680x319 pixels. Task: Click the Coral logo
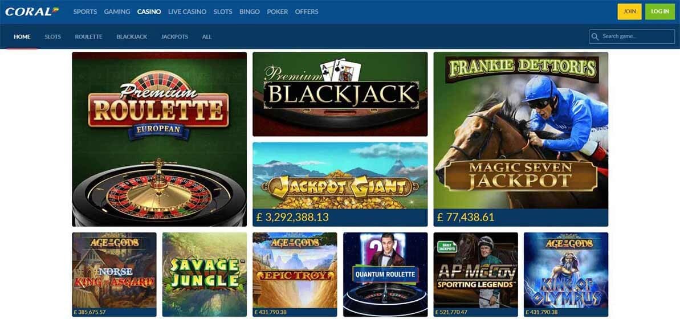pos(32,12)
